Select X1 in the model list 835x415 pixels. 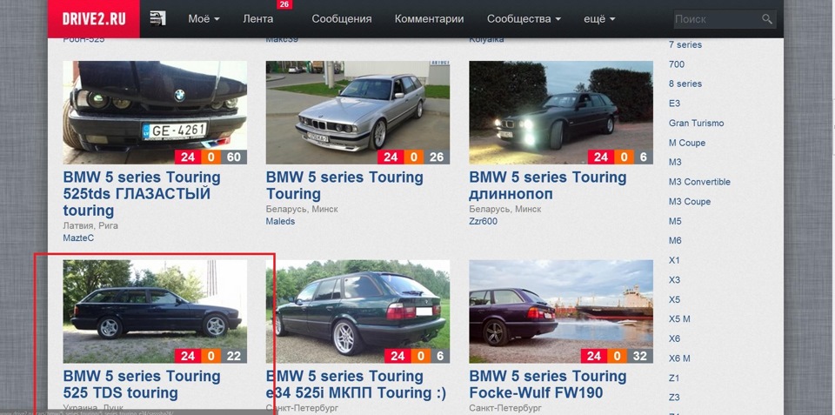click(674, 260)
